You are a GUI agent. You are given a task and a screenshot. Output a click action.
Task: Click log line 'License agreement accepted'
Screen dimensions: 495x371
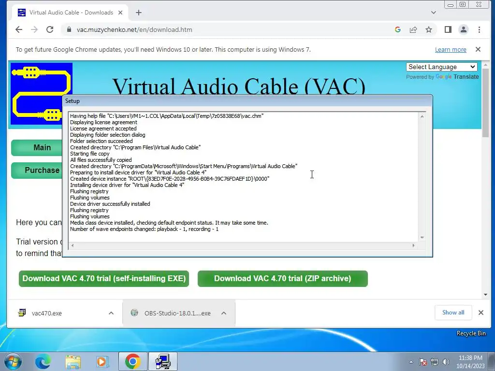pyautogui.click(x=103, y=128)
